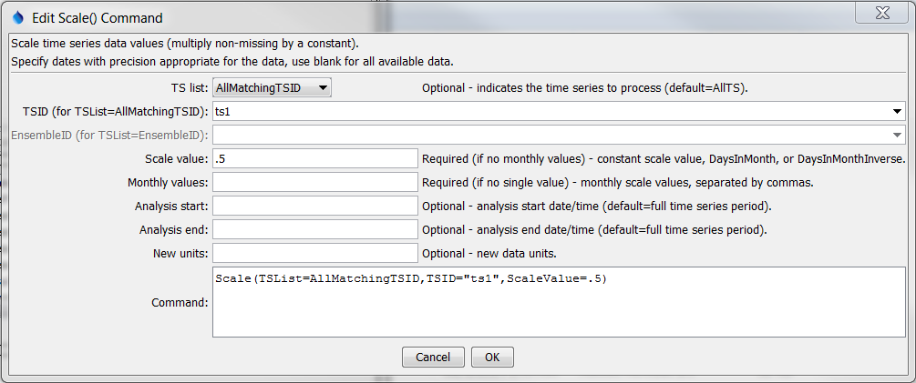The height and width of the screenshot is (383, 916).
Task: Focus the Monthly values text field
Action: [314, 182]
